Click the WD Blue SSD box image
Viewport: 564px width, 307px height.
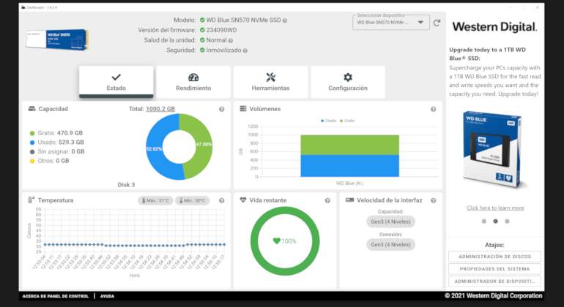coord(494,149)
